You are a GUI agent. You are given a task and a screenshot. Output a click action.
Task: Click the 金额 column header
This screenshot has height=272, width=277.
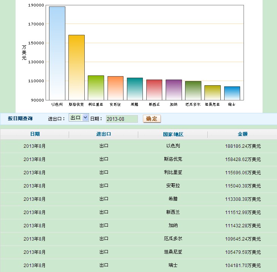point(242,134)
